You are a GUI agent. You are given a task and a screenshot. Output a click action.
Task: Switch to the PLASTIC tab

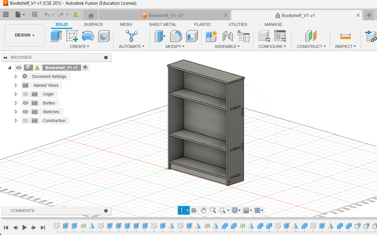pyautogui.click(x=203, y=24)
